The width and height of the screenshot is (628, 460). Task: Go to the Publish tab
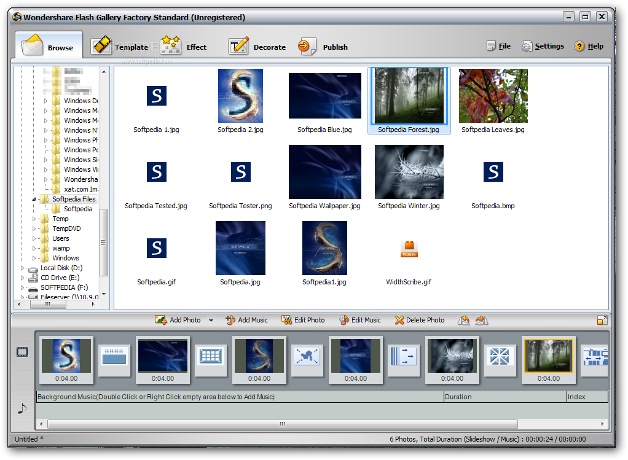click(x=323, y=47)
